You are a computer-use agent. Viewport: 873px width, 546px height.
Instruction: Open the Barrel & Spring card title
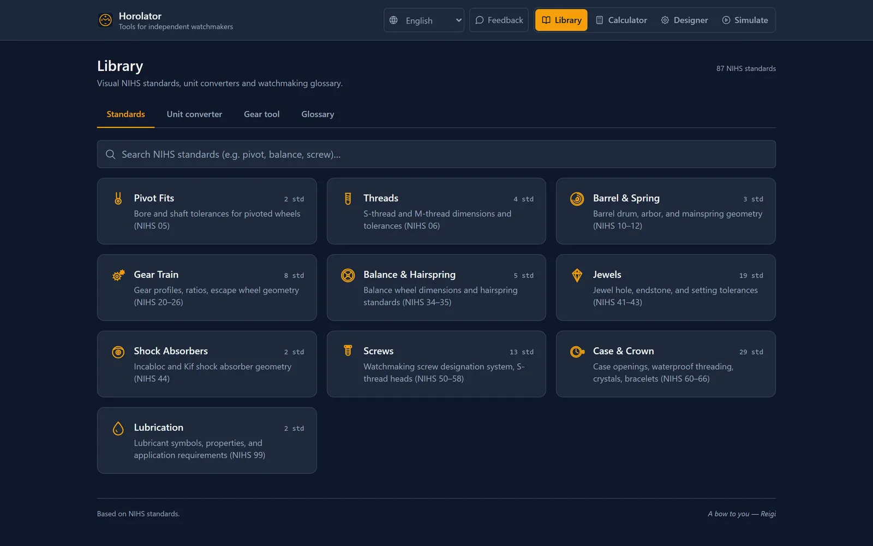click(x=626, y=198)
